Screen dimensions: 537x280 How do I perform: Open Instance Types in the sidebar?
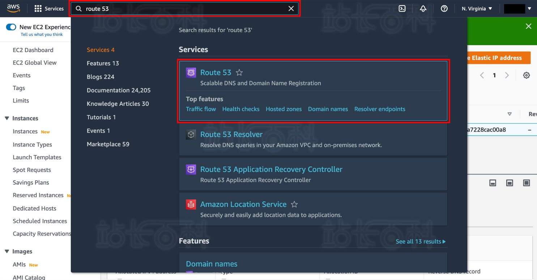(32, 145)
